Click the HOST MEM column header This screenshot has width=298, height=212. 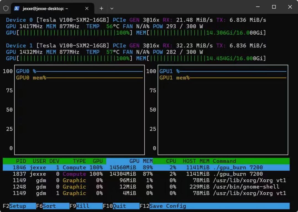click(x=196, y=161)
